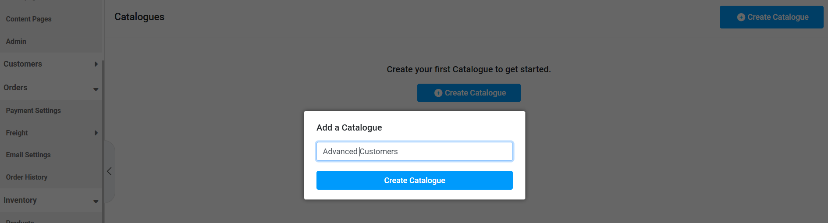
Task: Click the centre Create Catalogue button under the message
Action: [x=469, y=93]
